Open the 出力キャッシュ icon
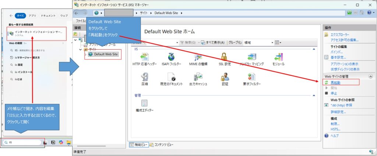377x156 pixels. coord(198,77)
